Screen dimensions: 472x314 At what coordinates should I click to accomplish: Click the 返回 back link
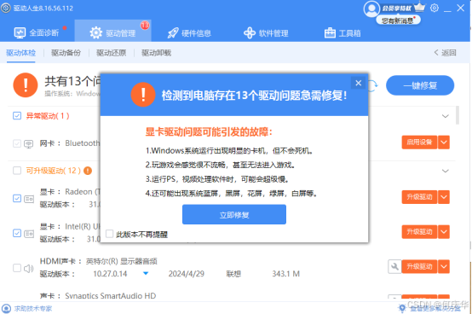pyautogui.click(x=446, y=53)
